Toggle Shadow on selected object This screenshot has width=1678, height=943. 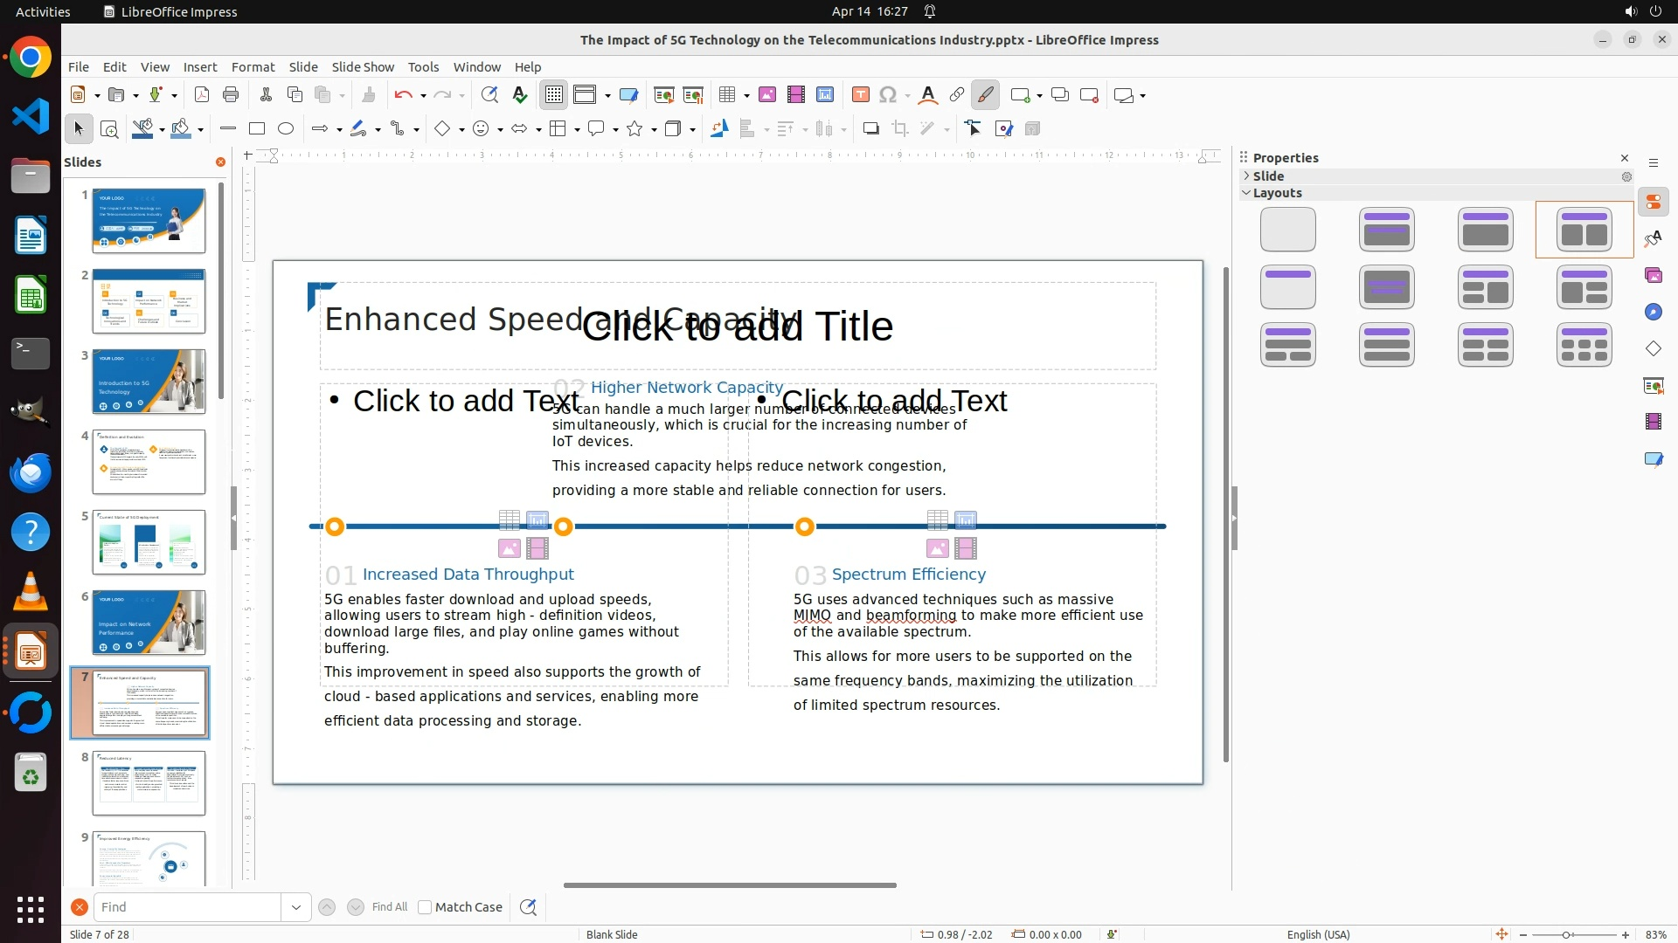(870, 129)
